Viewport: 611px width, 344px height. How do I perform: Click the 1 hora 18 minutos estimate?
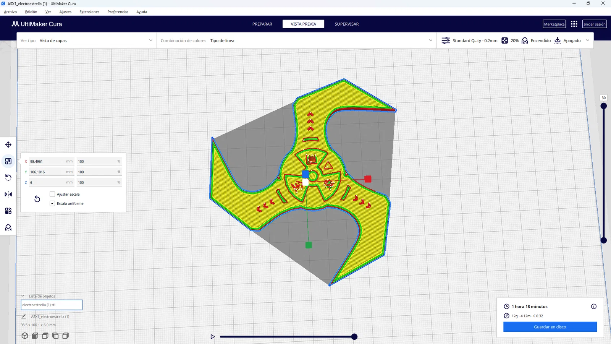click(x=530, y=307)
